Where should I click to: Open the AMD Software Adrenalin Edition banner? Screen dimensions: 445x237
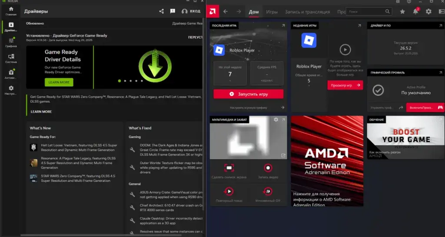tap(327, 161)
